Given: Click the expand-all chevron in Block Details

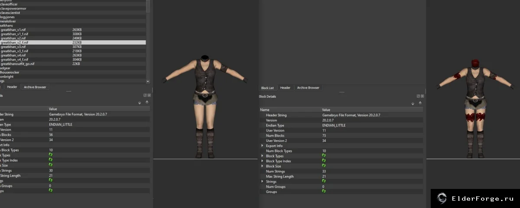Looking at the screenshot, I should click(x=413, y=104).
